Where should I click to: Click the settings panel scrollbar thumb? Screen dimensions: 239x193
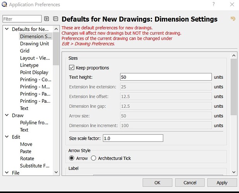(234, 87)
